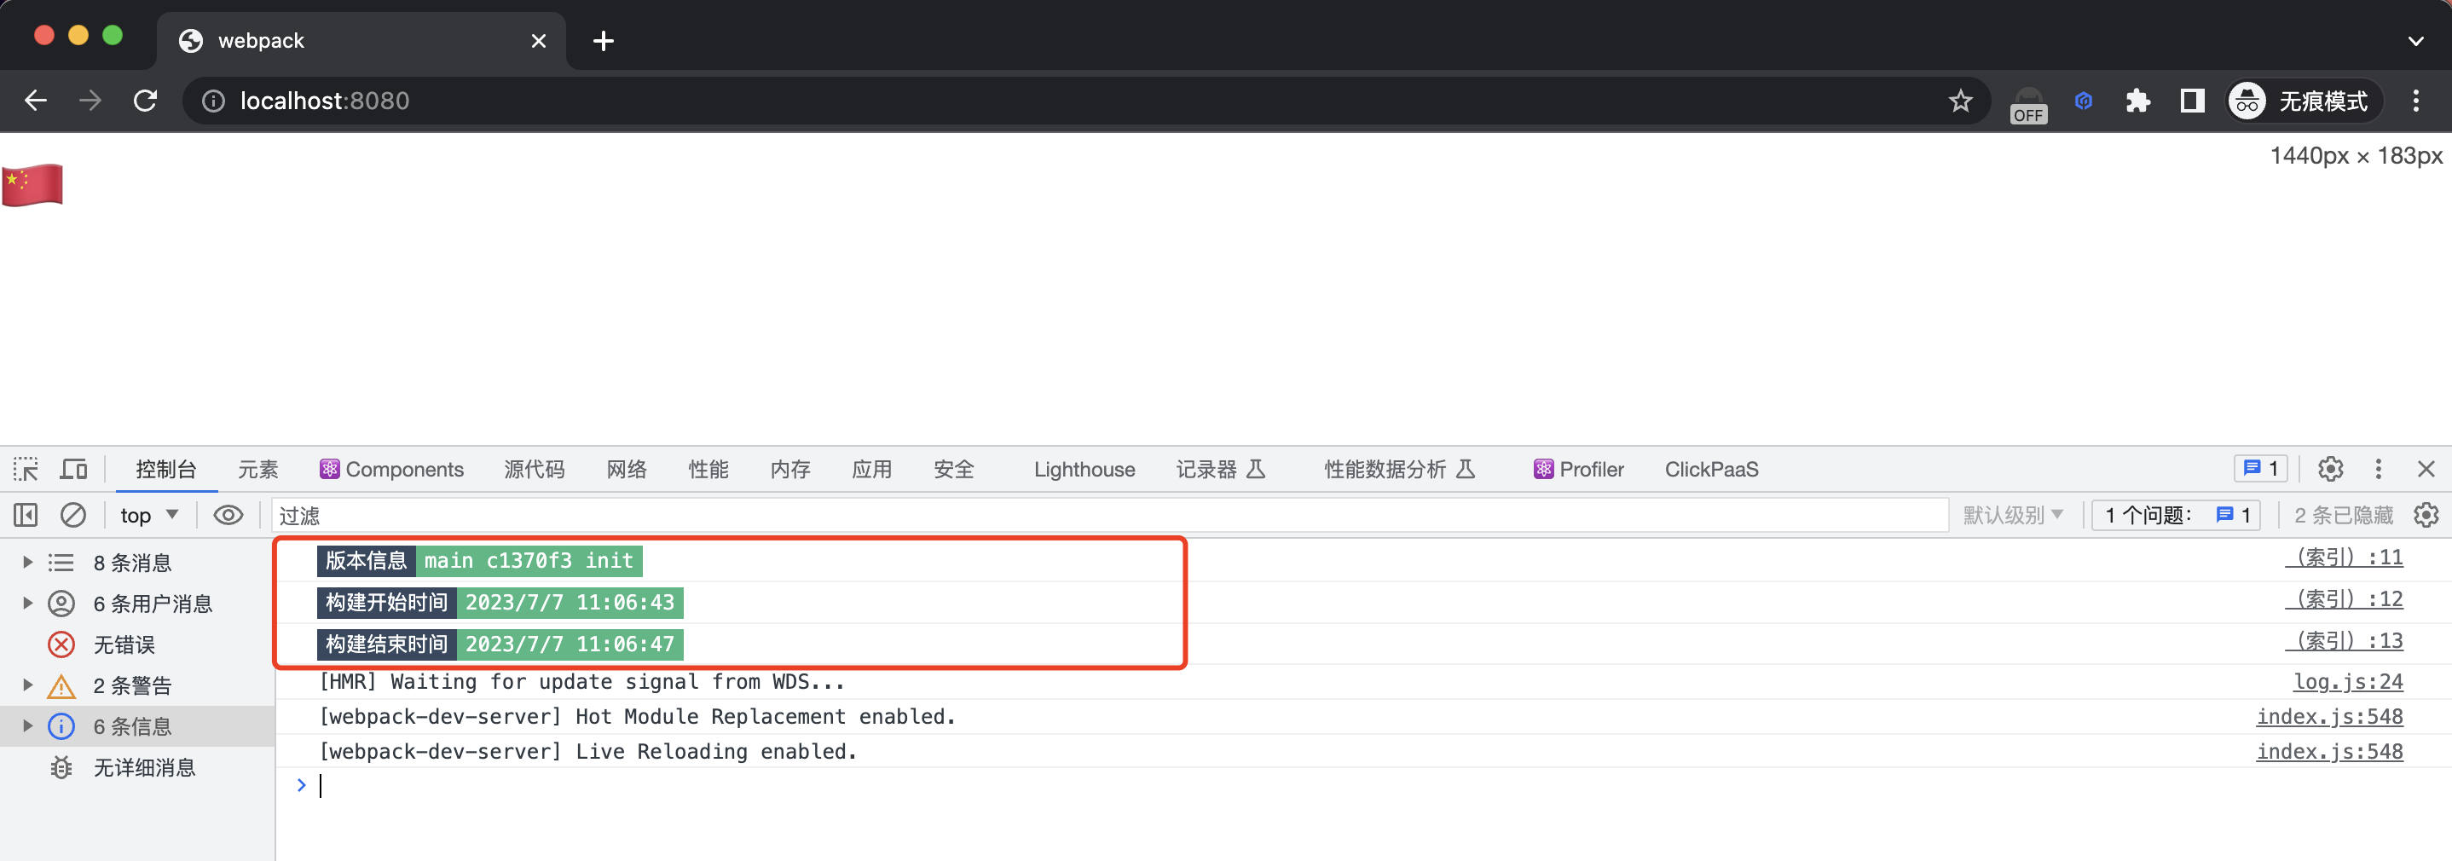Viewport: 2452px width, 861px height.
Task: Open the React Components tab
Action: pos(392,469)
